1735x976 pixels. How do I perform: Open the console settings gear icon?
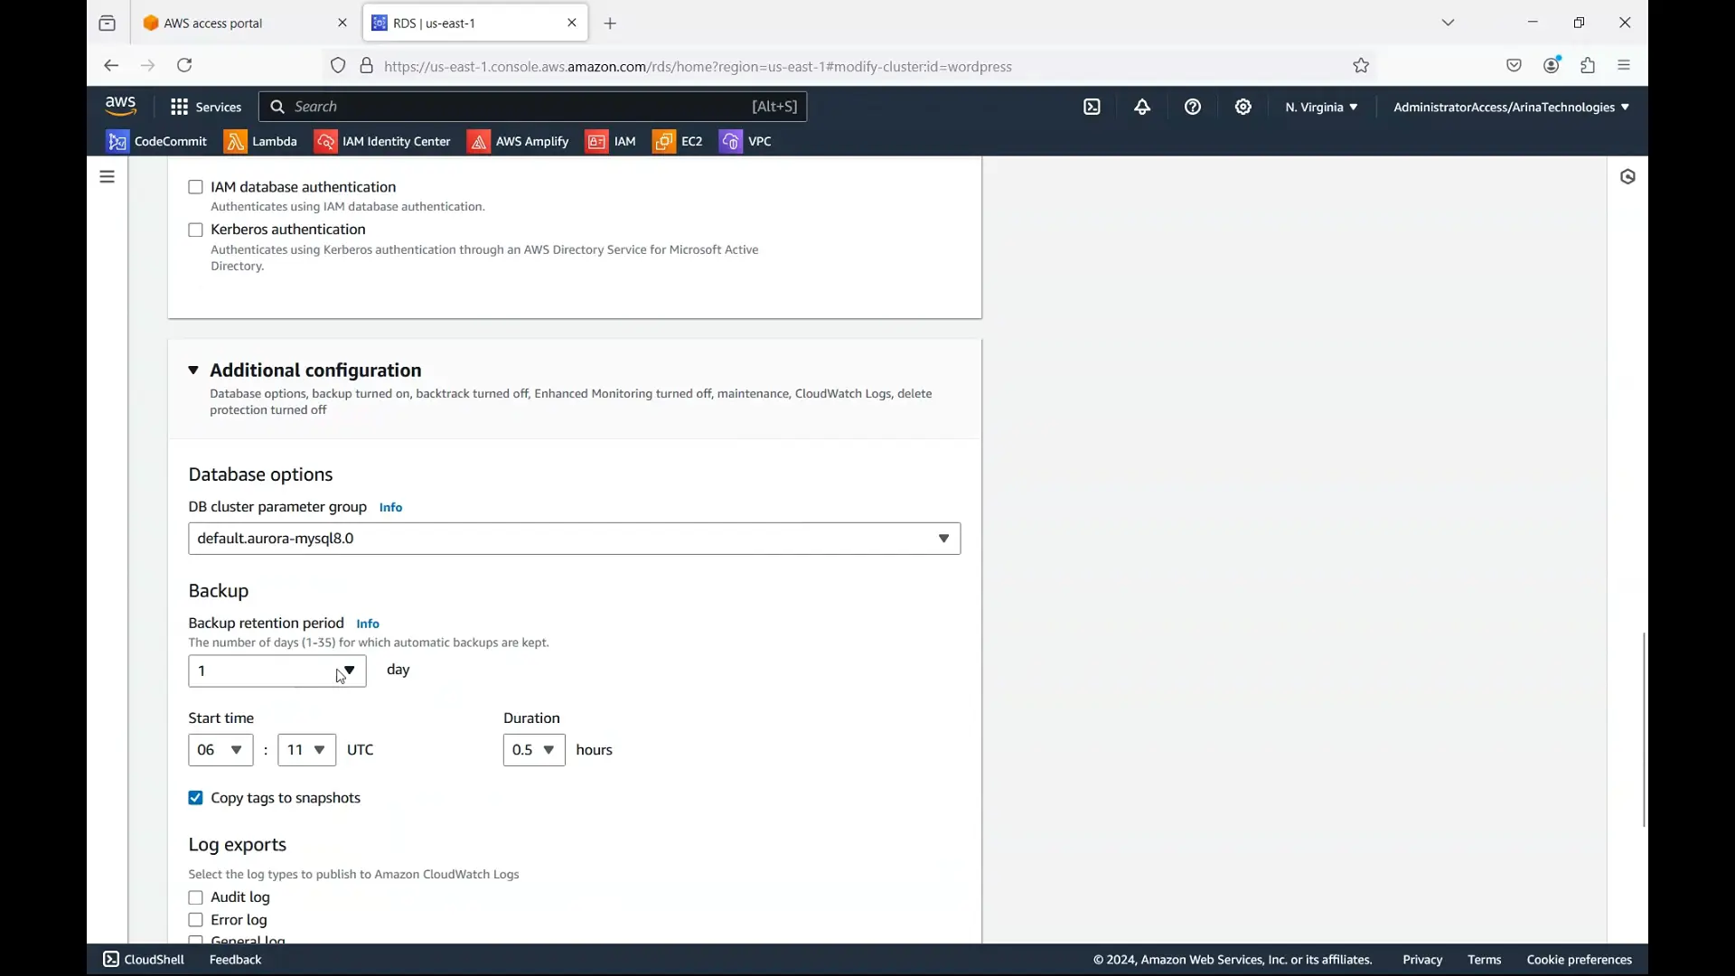click(1244, 108)
